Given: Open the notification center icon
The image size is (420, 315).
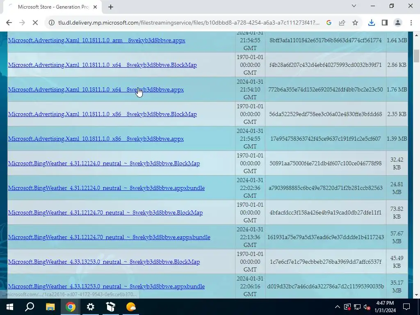Looking at the screenshot, I should click(x=406, y=307).
